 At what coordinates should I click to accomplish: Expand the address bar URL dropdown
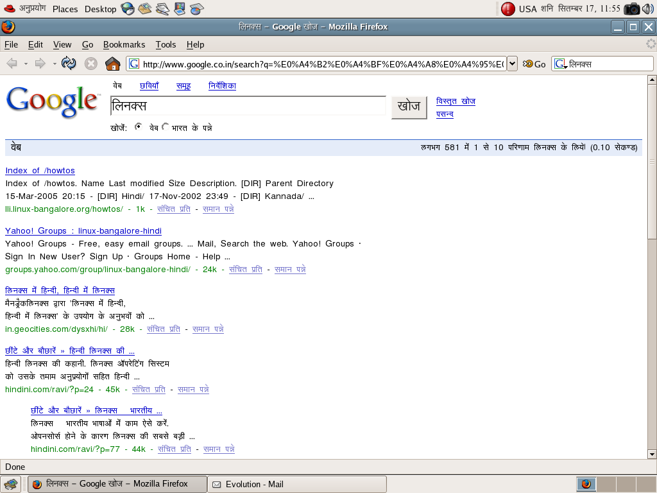coord(512,64)
